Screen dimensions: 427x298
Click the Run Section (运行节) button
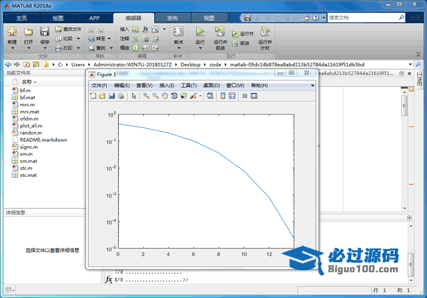click(242, 34)
